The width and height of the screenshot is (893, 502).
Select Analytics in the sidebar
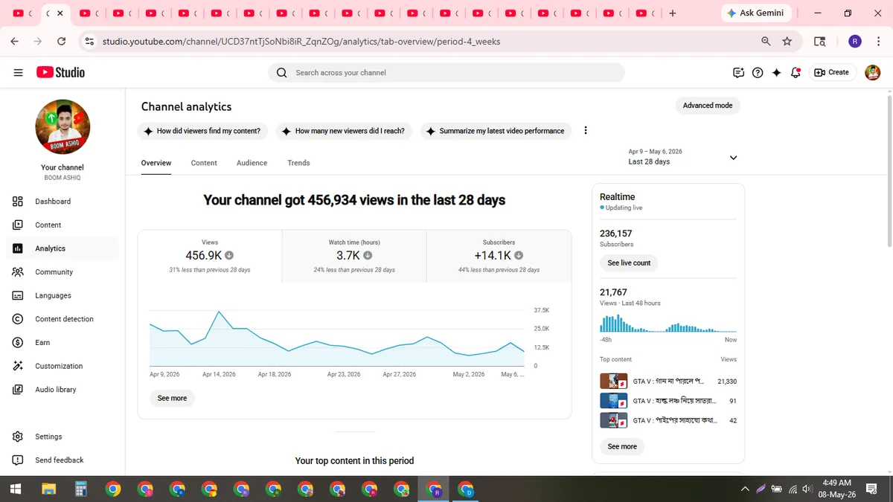(63, 248)
